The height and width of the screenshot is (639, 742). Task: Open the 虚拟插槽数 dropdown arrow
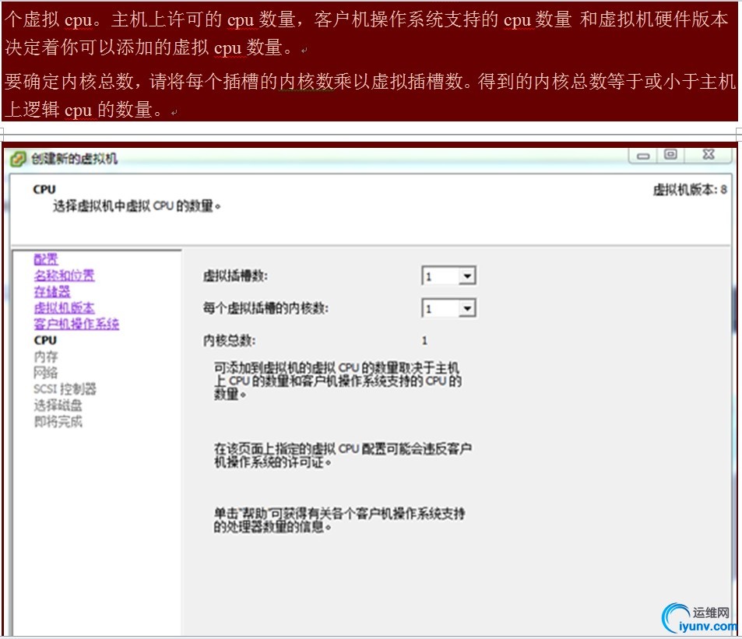click(467, 276)
